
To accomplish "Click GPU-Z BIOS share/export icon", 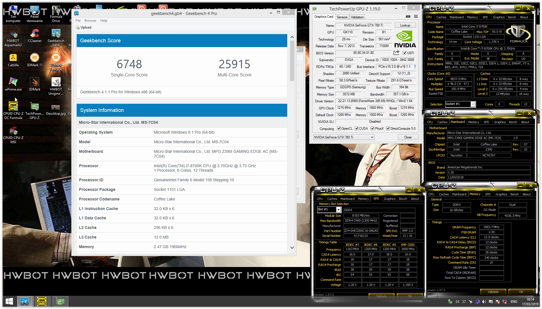I will click(x=396, y=53).
